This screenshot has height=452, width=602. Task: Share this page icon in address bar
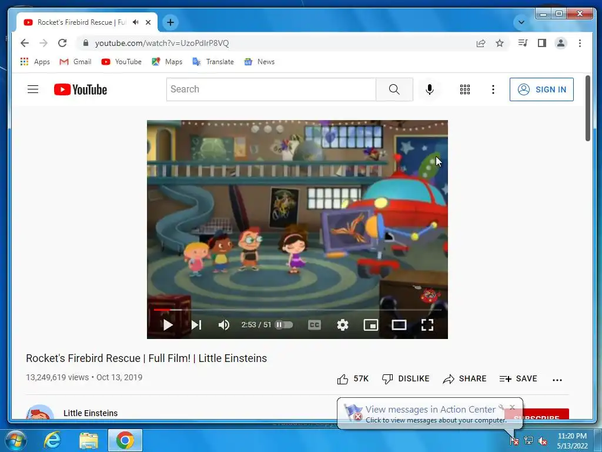point(481,43)
